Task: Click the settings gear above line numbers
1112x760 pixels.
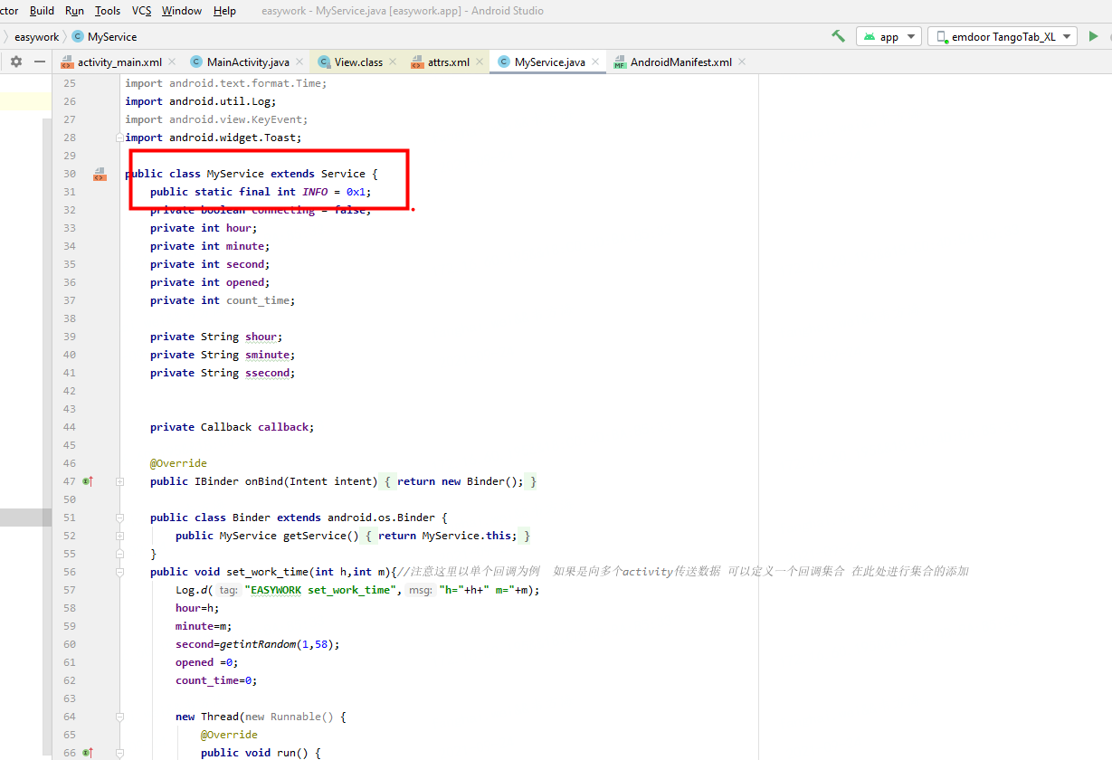Action: 15,62
